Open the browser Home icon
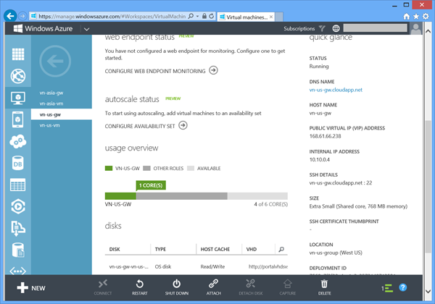 click(407, 17)
